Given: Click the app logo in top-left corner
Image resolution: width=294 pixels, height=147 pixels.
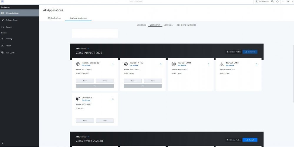Looking at the screenshot, I should tap(2, 1).
